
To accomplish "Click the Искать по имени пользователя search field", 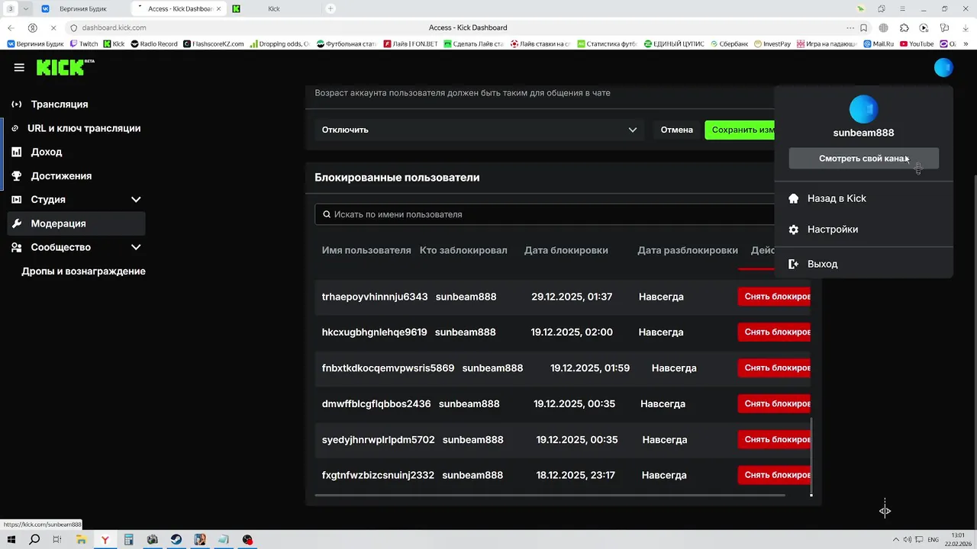I will click(545, 214).
